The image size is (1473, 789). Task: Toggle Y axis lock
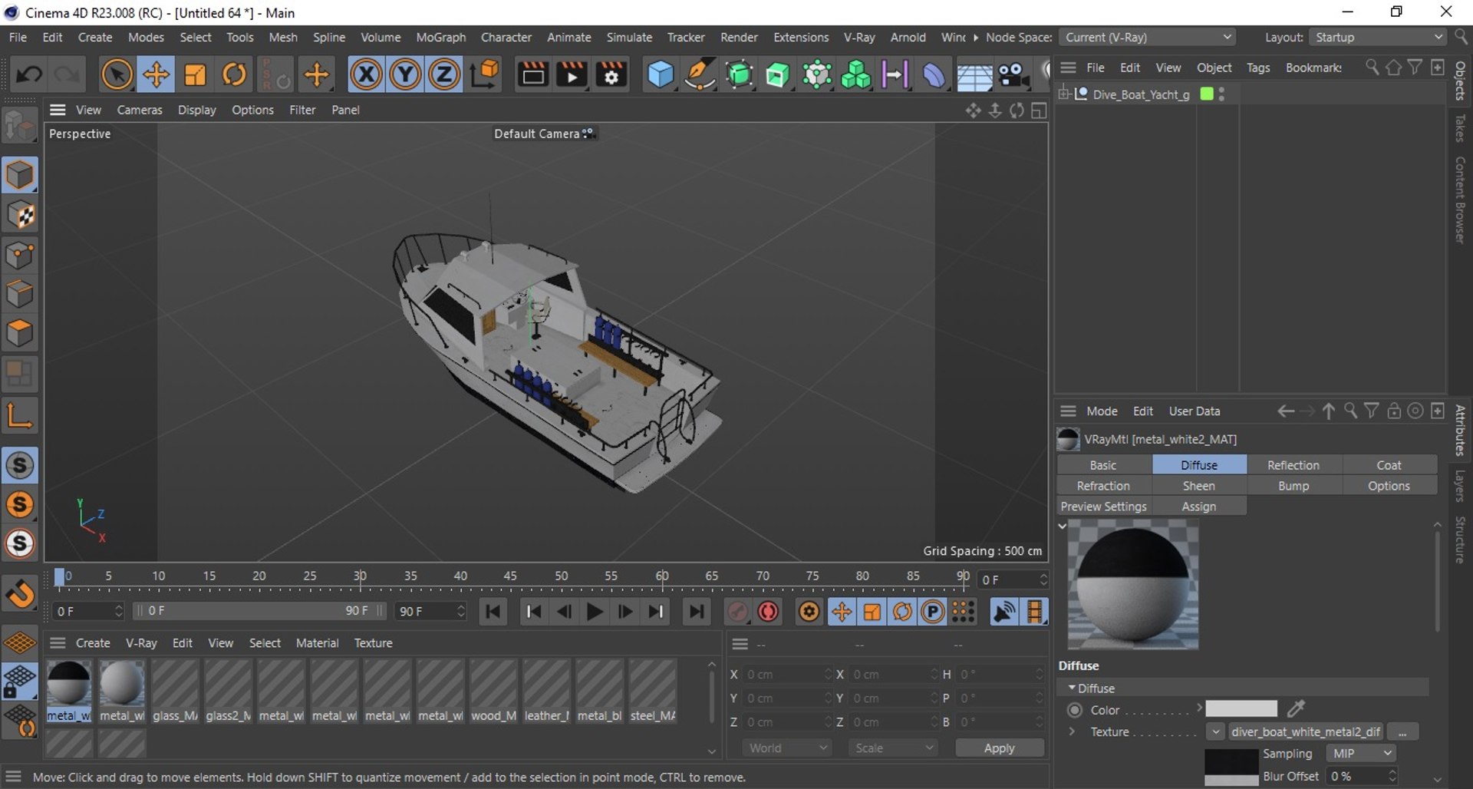(405, 74)
